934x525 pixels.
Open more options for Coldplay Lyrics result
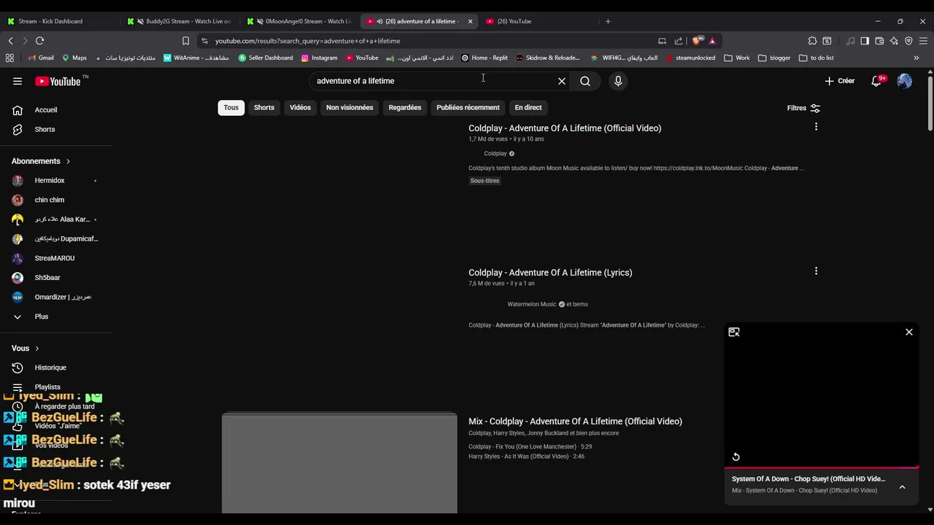816,271
